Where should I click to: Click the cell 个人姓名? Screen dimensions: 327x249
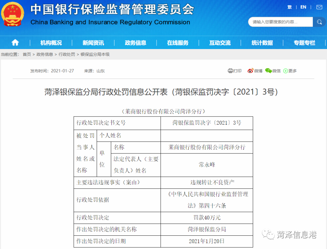[129, 136]
